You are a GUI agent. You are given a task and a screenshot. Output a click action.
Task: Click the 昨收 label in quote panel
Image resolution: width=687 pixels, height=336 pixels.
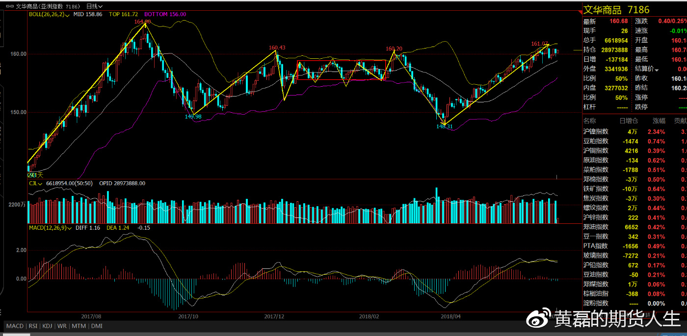pos(641,78)
